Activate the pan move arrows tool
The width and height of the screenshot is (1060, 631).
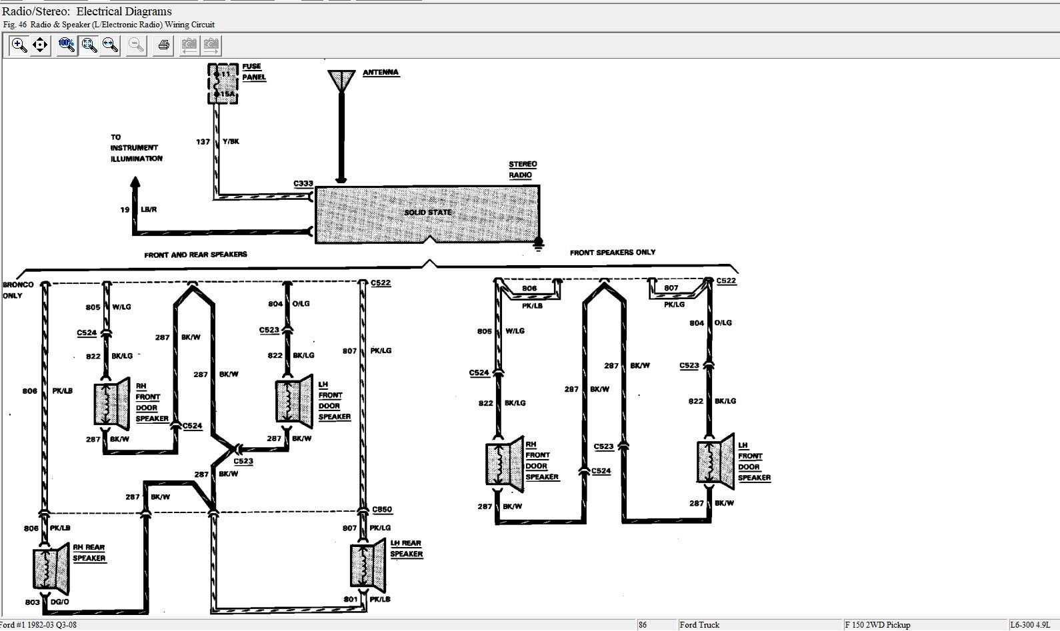tap(40, 45)
